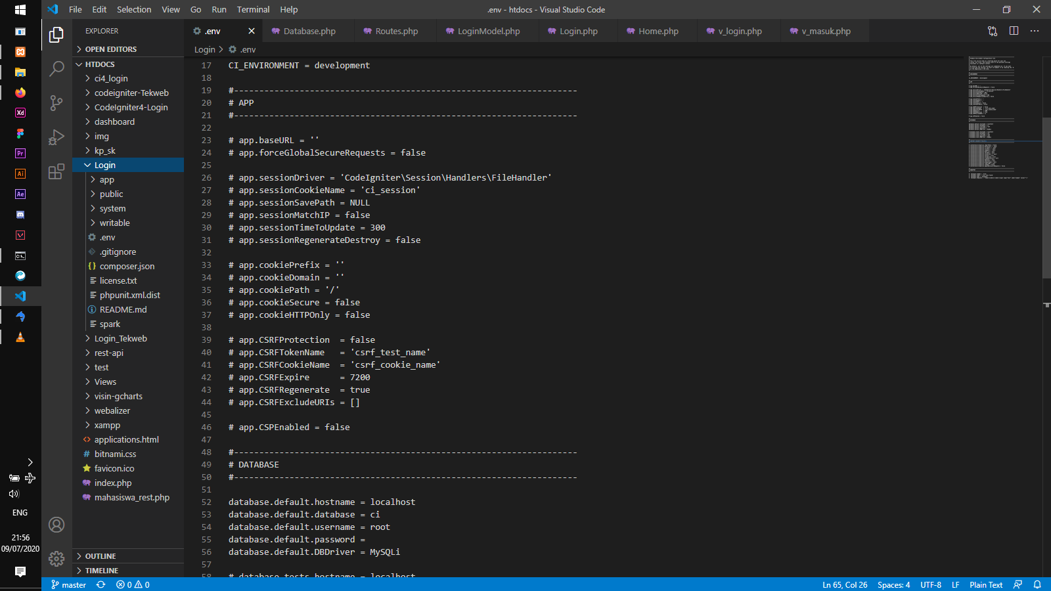Open Windows Start menu
Image resolution: width=1051 pixels, height=591 pixels.
[x=20, y=10]
